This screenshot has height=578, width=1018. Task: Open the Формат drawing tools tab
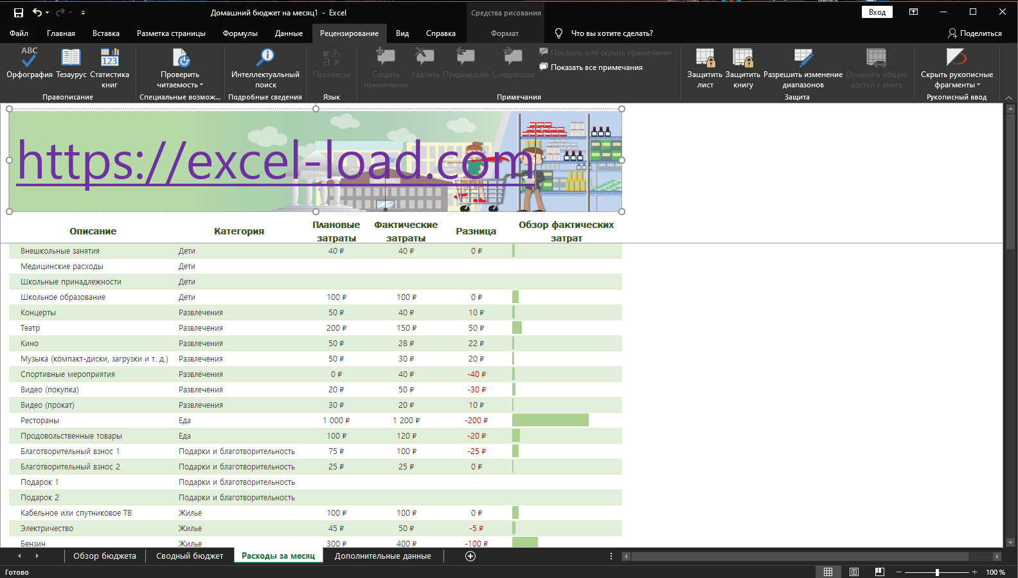pos(505,33)
